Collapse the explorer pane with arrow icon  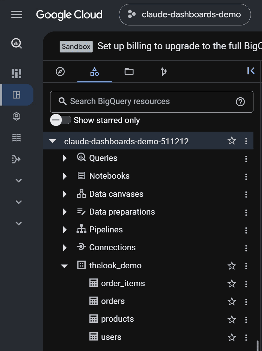(x=251, y=71)
